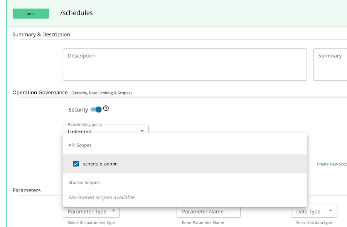This screenshot has height=227, width=347.
Task: Focus the Summary text field
Action: click(331, 64)
